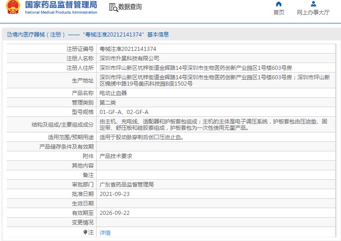This screenshot has width=341, height=241.
Task: Click the 产品名称 label
Action: (x=83, y=93)
